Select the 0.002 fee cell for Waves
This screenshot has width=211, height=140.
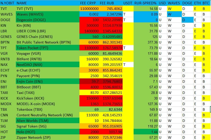pyautogui.click(x=89, y=14)
